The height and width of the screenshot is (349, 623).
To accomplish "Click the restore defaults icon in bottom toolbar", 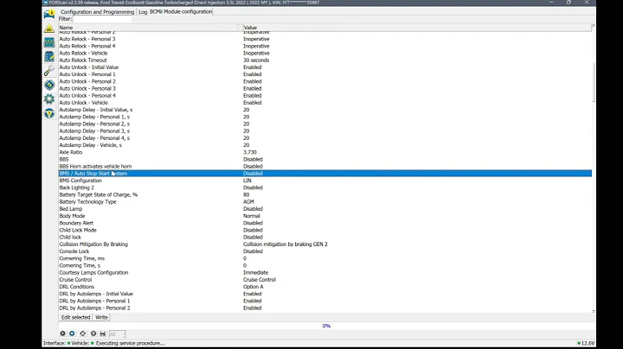I will (83, 333).
